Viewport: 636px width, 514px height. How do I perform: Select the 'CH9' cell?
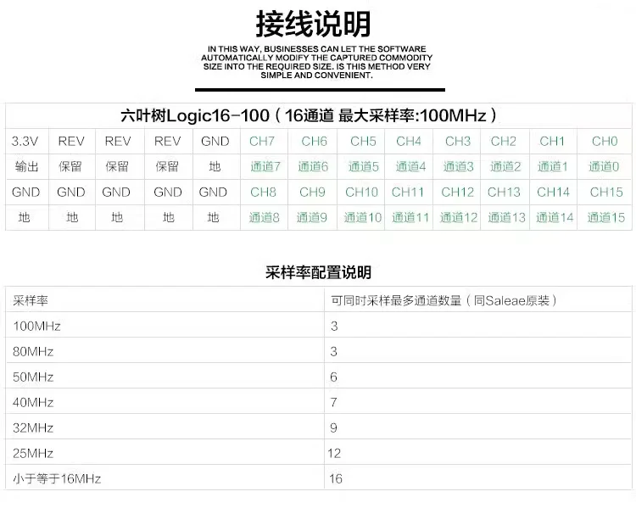point(312,192)
